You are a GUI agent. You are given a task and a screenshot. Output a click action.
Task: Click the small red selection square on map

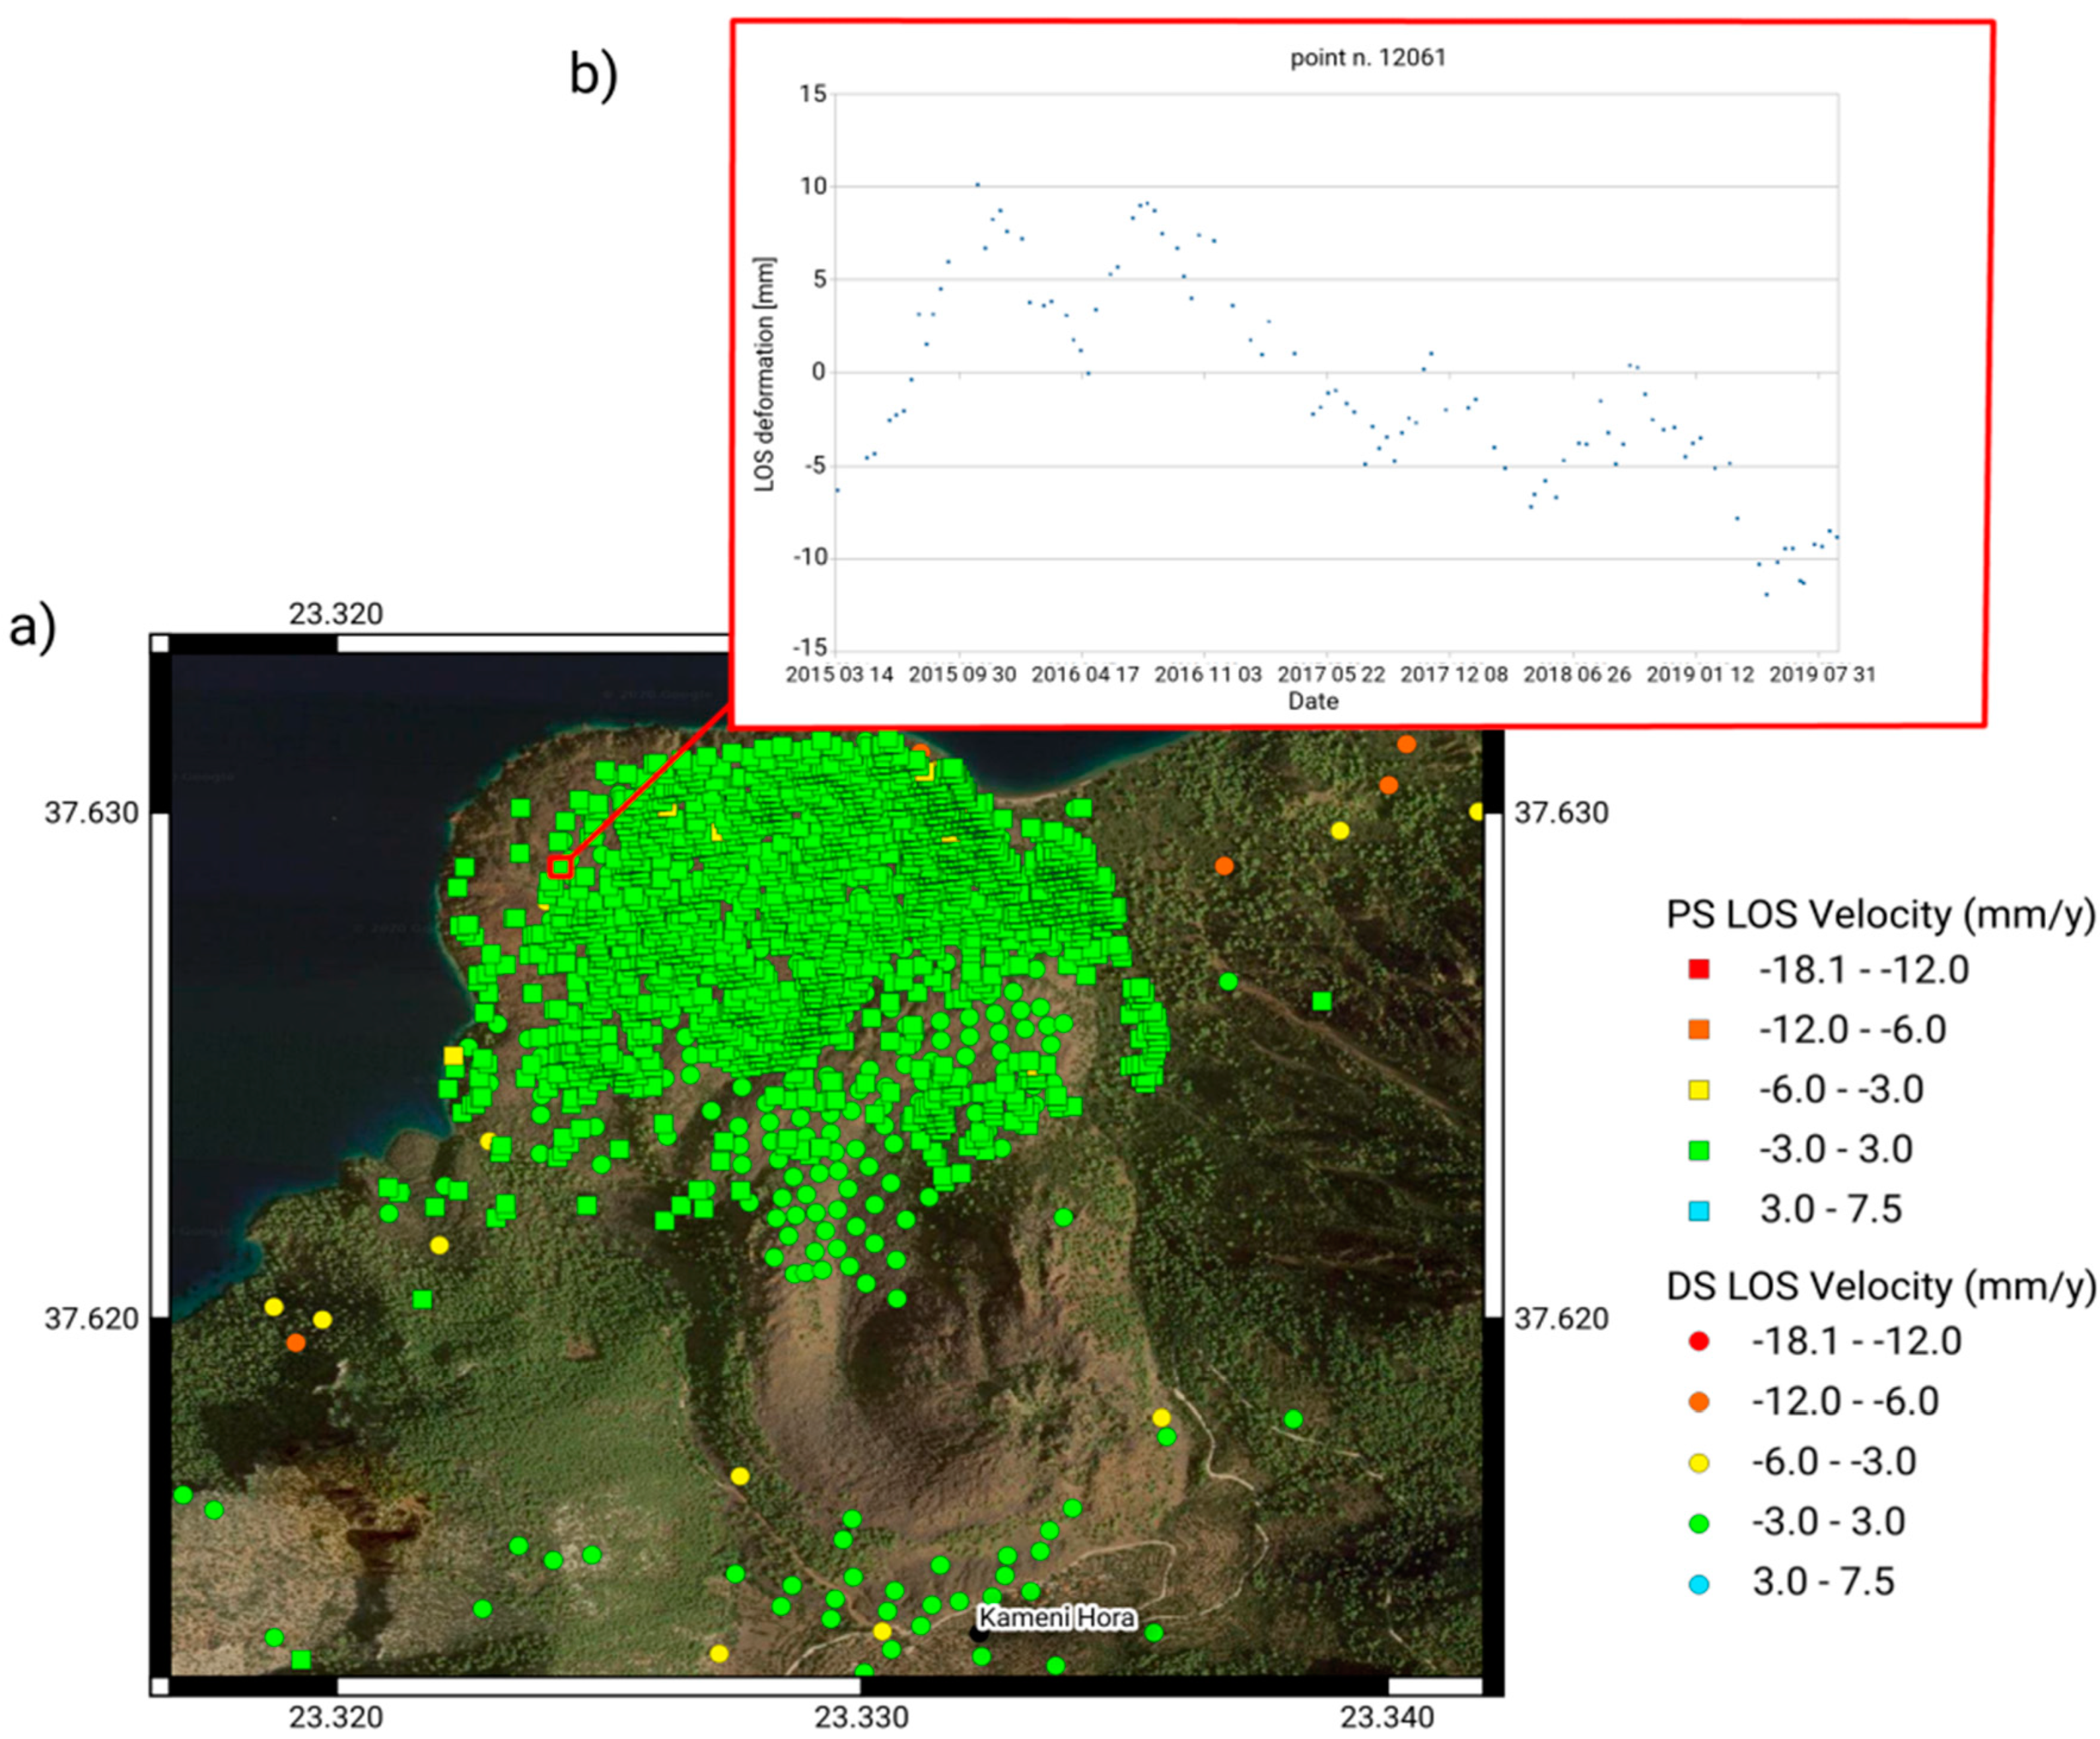tap(560, 867)
